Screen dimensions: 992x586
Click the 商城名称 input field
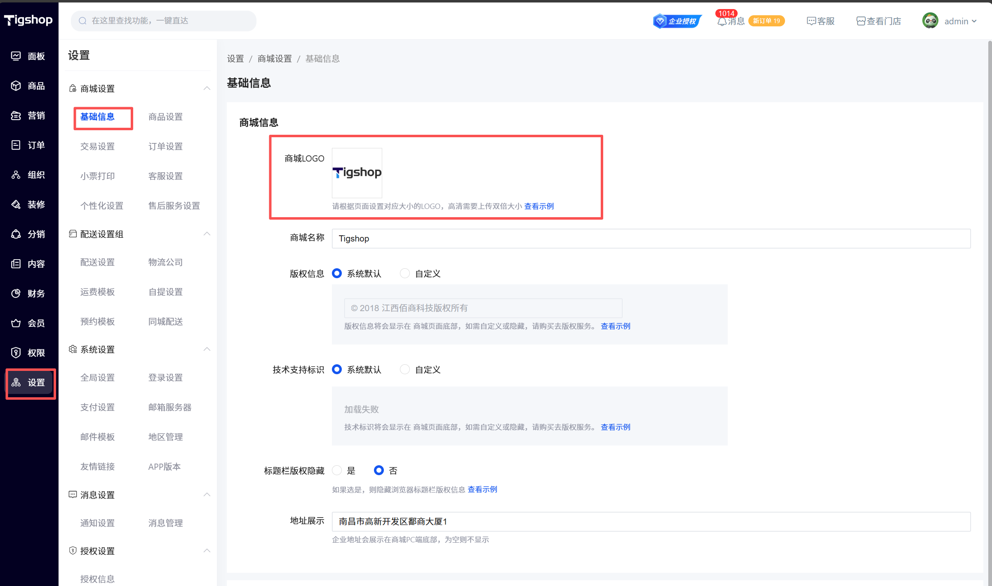[x=651, y=239]
